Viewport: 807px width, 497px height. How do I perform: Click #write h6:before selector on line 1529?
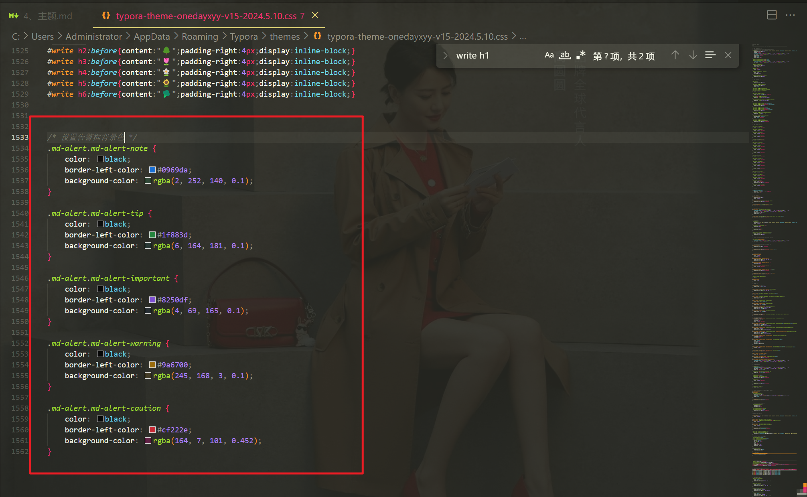pos(82,94)
